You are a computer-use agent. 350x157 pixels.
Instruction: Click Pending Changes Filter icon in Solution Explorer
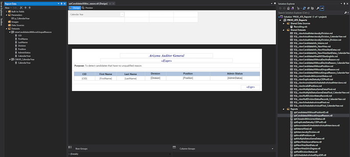tap(298, 8)
